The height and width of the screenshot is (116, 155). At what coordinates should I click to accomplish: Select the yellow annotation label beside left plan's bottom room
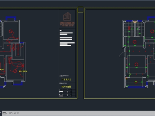tap(23, 71)
